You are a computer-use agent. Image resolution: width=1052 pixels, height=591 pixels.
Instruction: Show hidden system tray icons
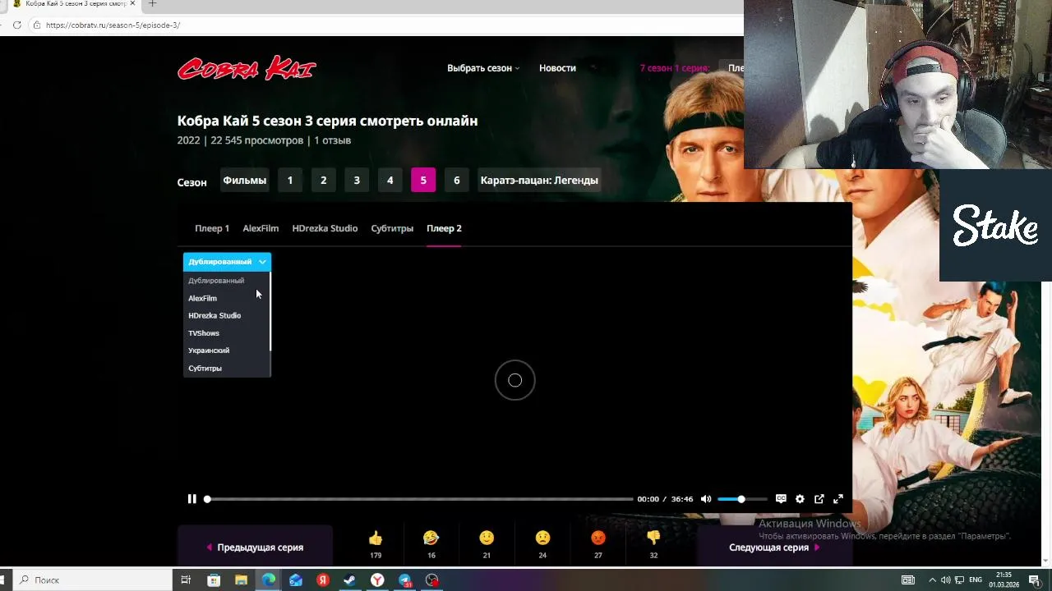tap(934, 580)
